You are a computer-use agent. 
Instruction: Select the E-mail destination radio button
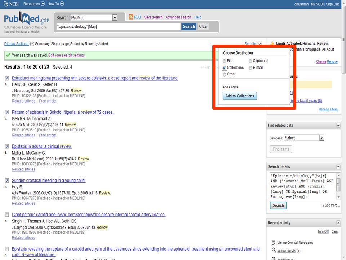pyautogui.click(x=250, y=68)
